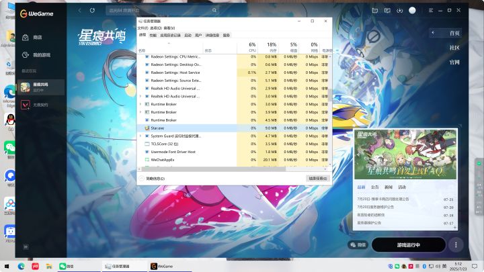Click Task Manager horizontal scrollbar

coord(213,169)
